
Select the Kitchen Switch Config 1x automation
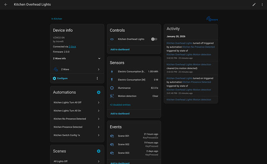pyautogui.click(x=77, y=135)
